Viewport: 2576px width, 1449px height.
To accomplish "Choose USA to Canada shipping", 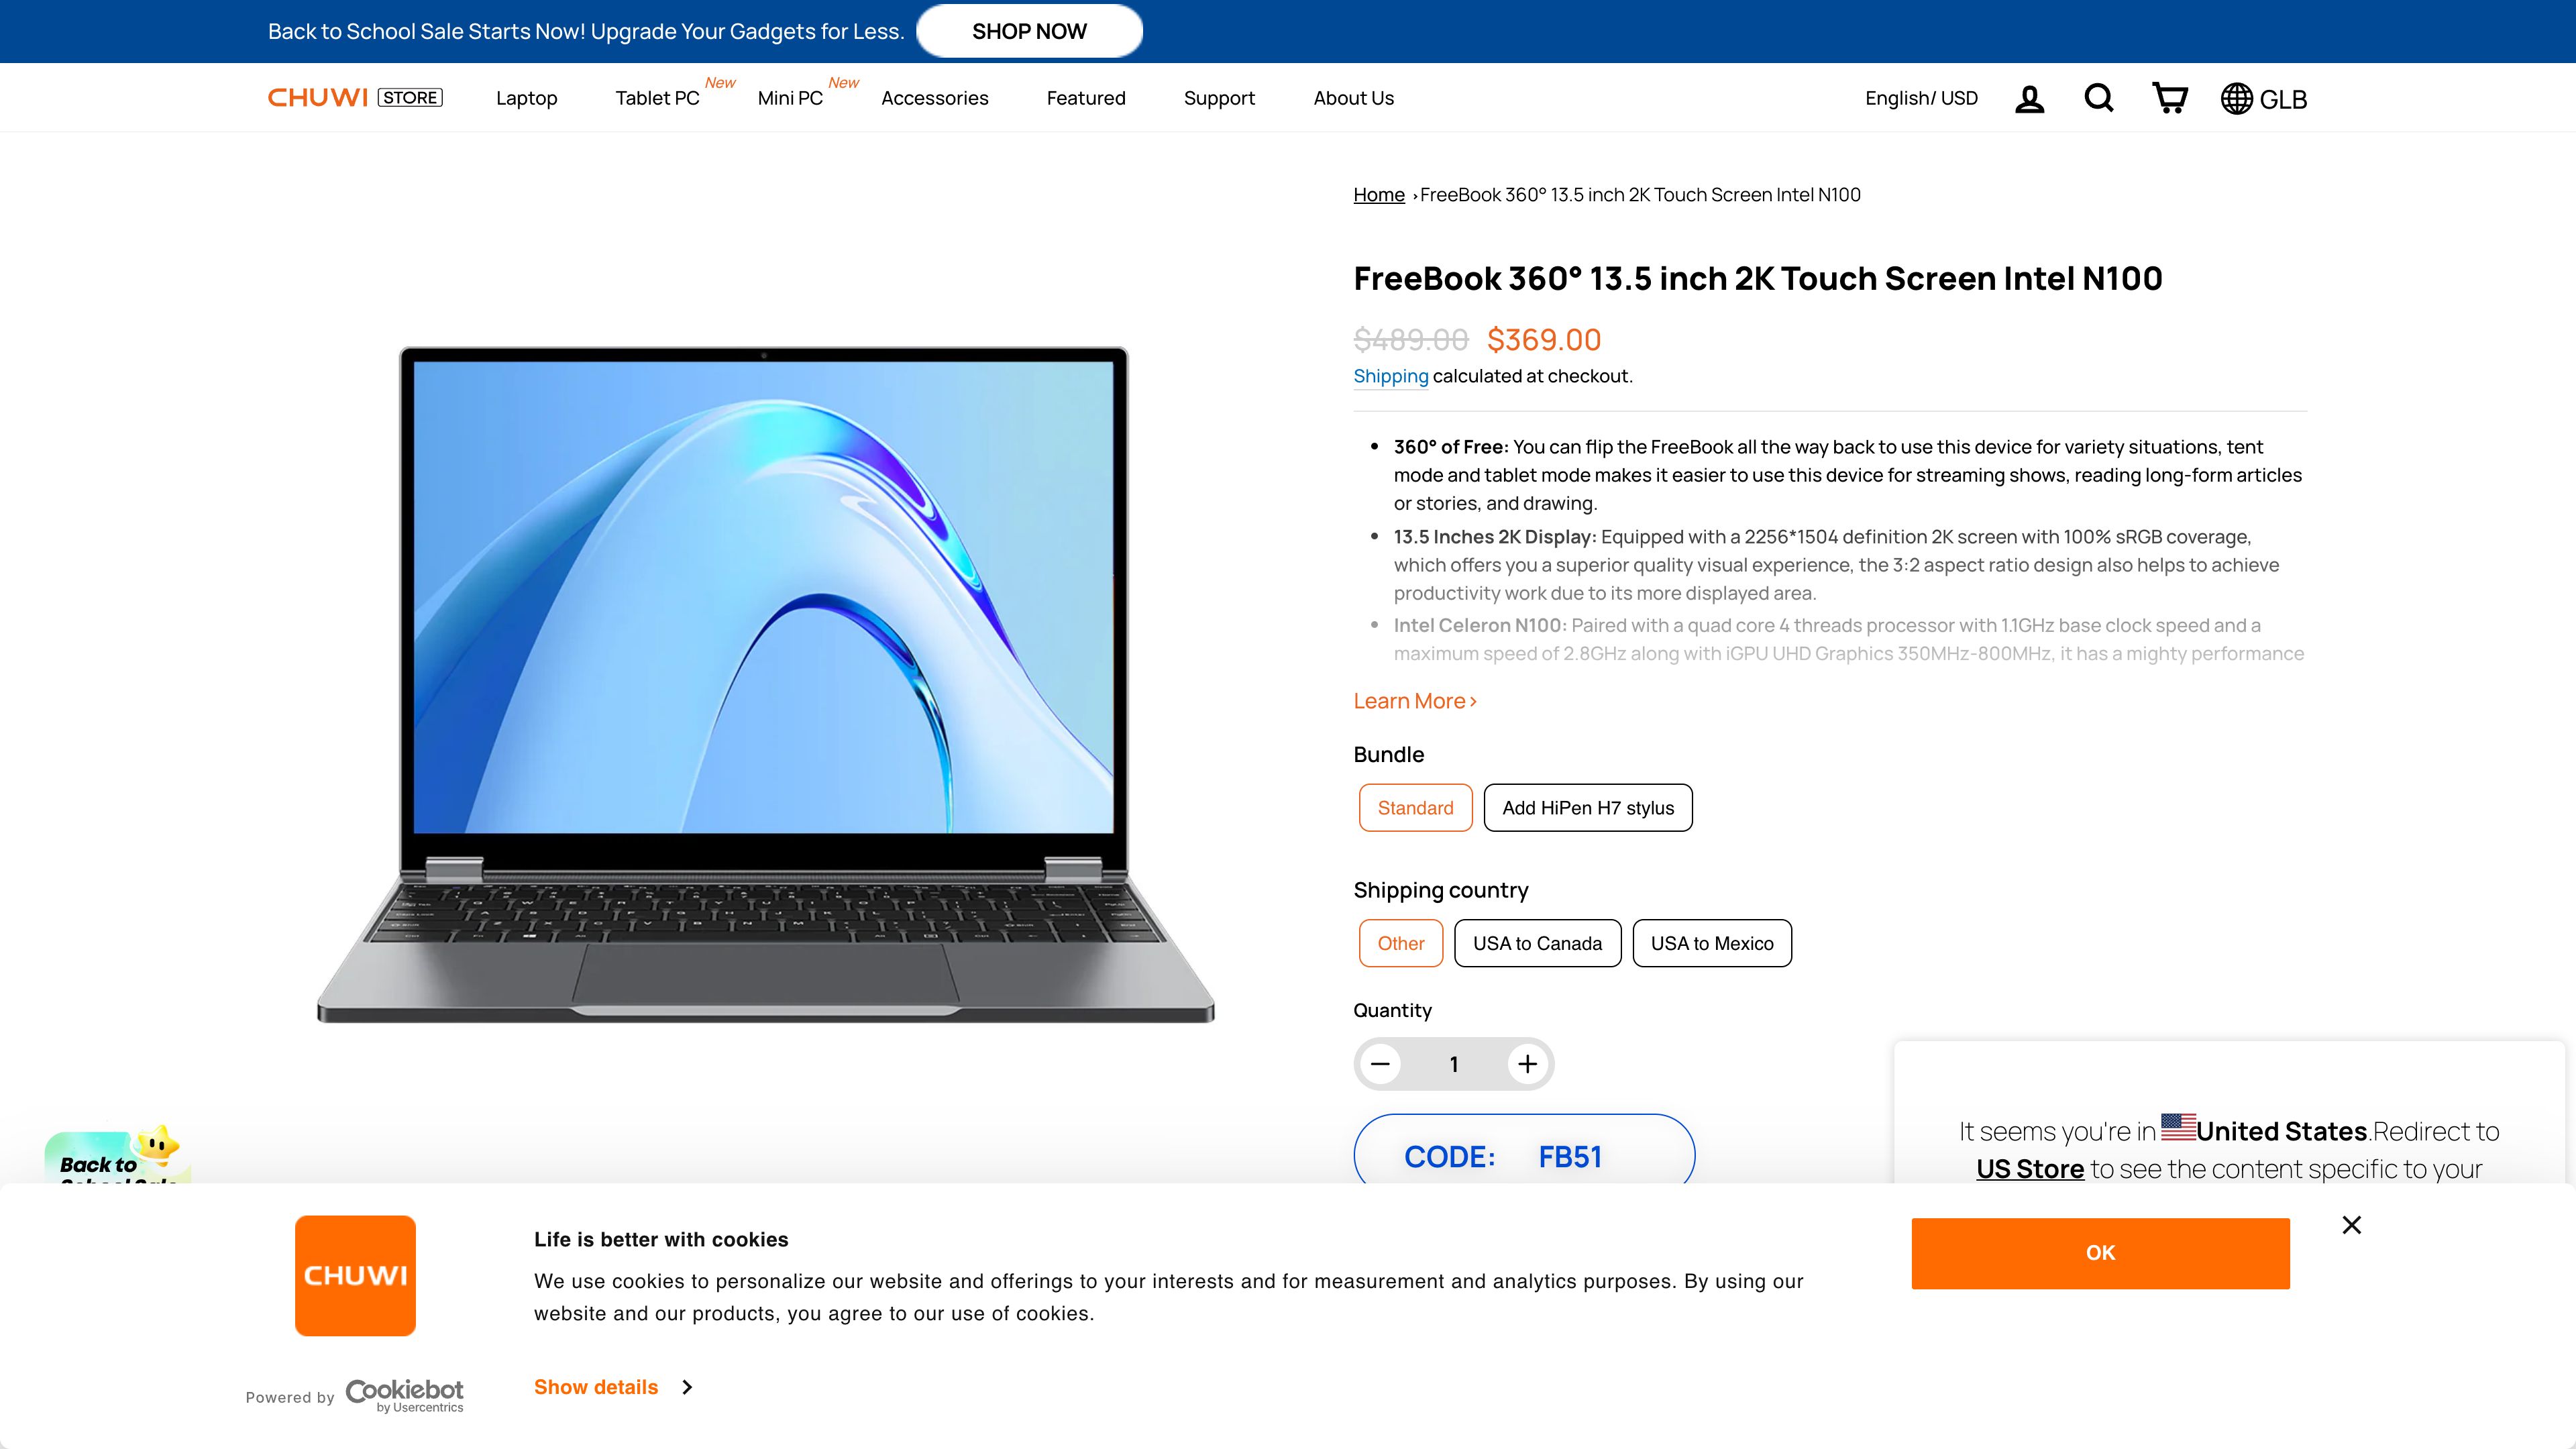I will pos(1537,943).
